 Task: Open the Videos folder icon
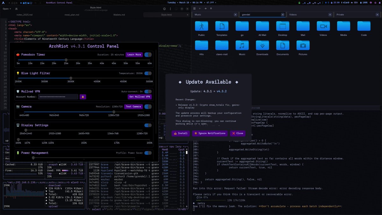click(x=323, y=26)
